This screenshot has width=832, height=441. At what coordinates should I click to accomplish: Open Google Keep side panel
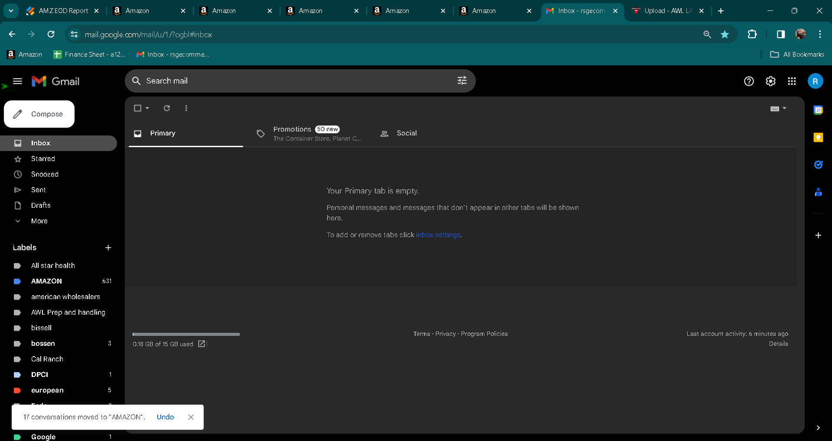coord(818,138)
